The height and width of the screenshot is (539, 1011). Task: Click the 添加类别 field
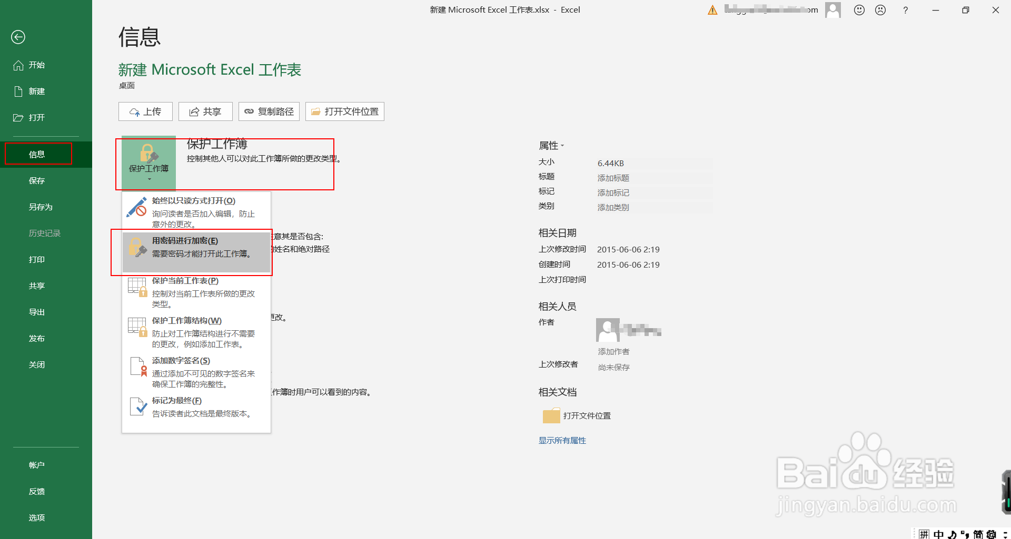pyautogui.click(x=655, y=208)
